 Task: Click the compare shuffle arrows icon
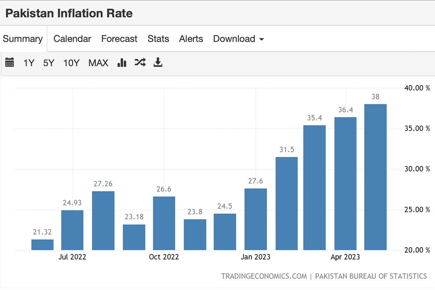coord(140,63)
